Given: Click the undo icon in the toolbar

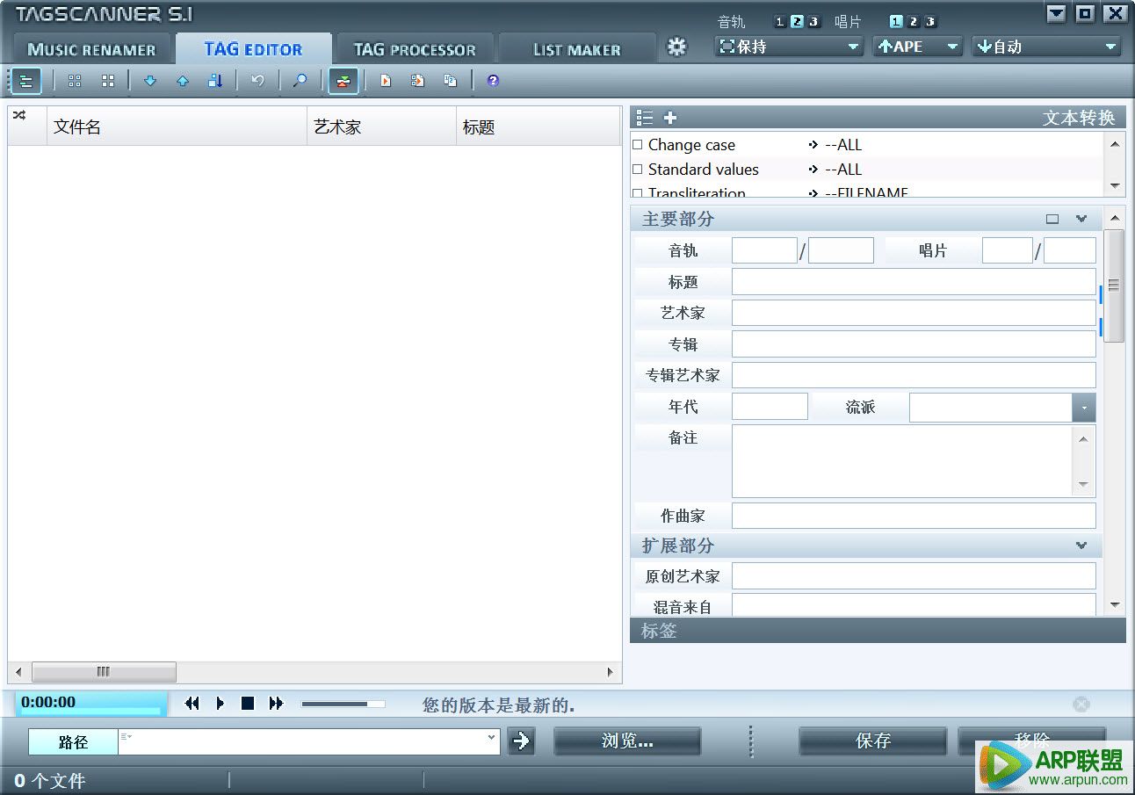Looking at the screenshot, I should point(256,80).
